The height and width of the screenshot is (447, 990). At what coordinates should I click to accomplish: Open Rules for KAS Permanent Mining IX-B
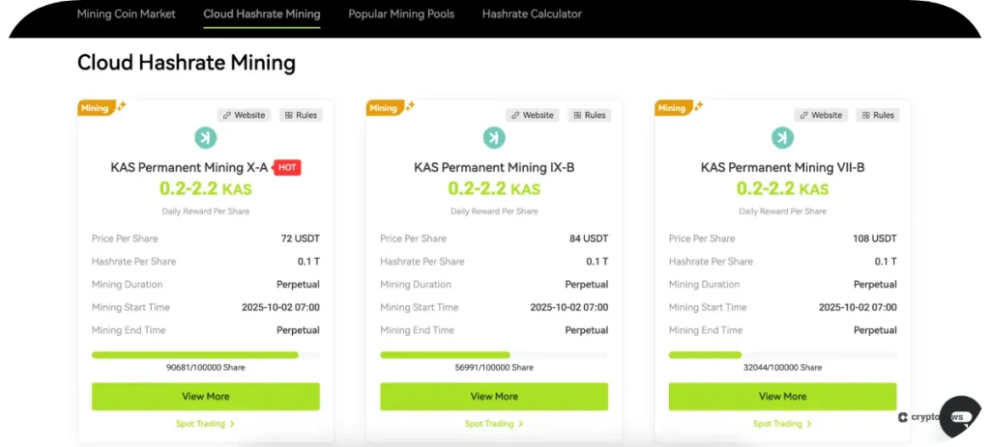coord(589,115)
